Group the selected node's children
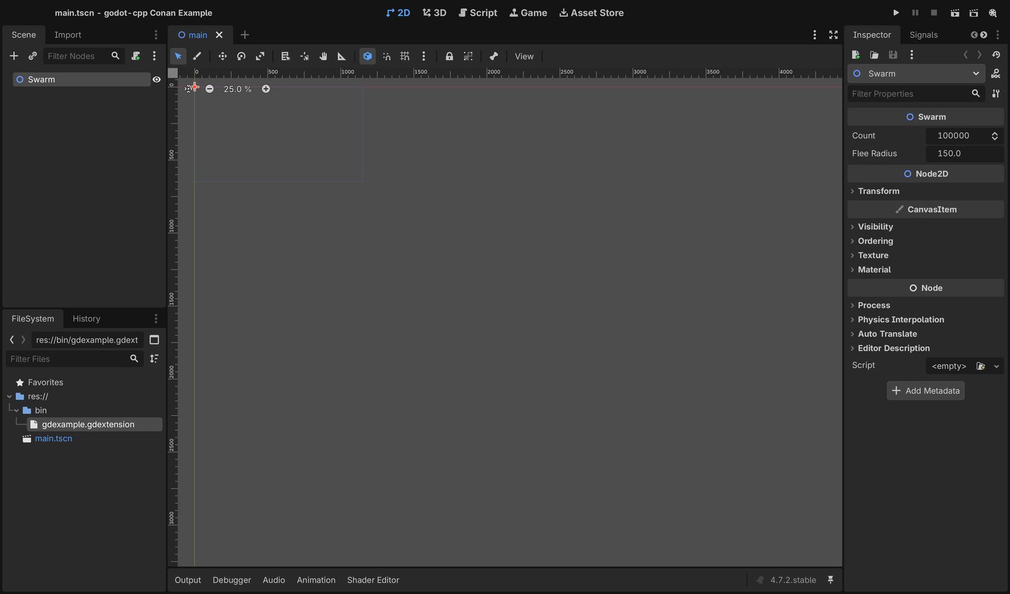The image size is (1010, 594). pyautogui.click(x=468, y=56)
